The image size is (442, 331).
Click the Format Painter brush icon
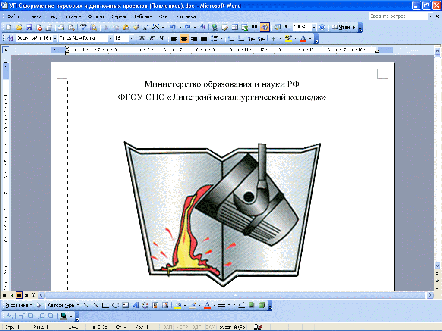click(136, 27)
